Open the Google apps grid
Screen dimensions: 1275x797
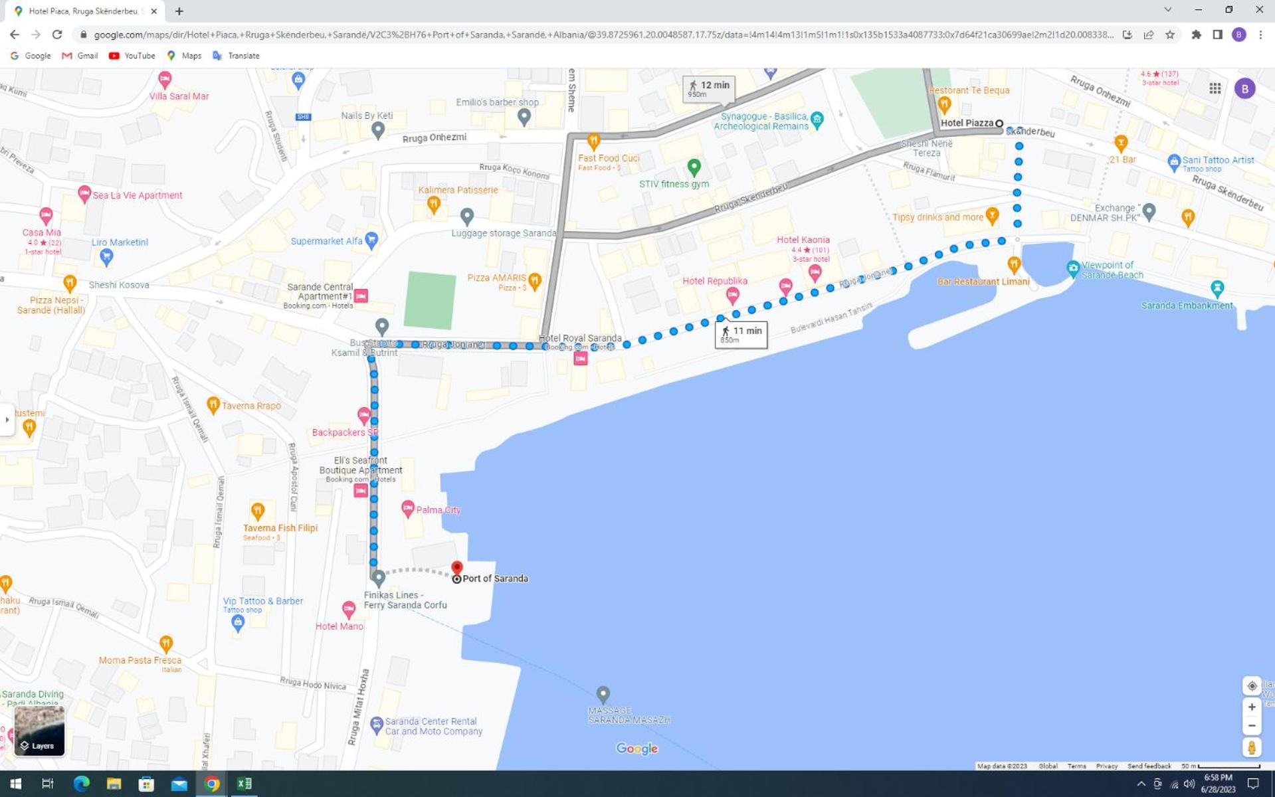(x=1215, y=88)
